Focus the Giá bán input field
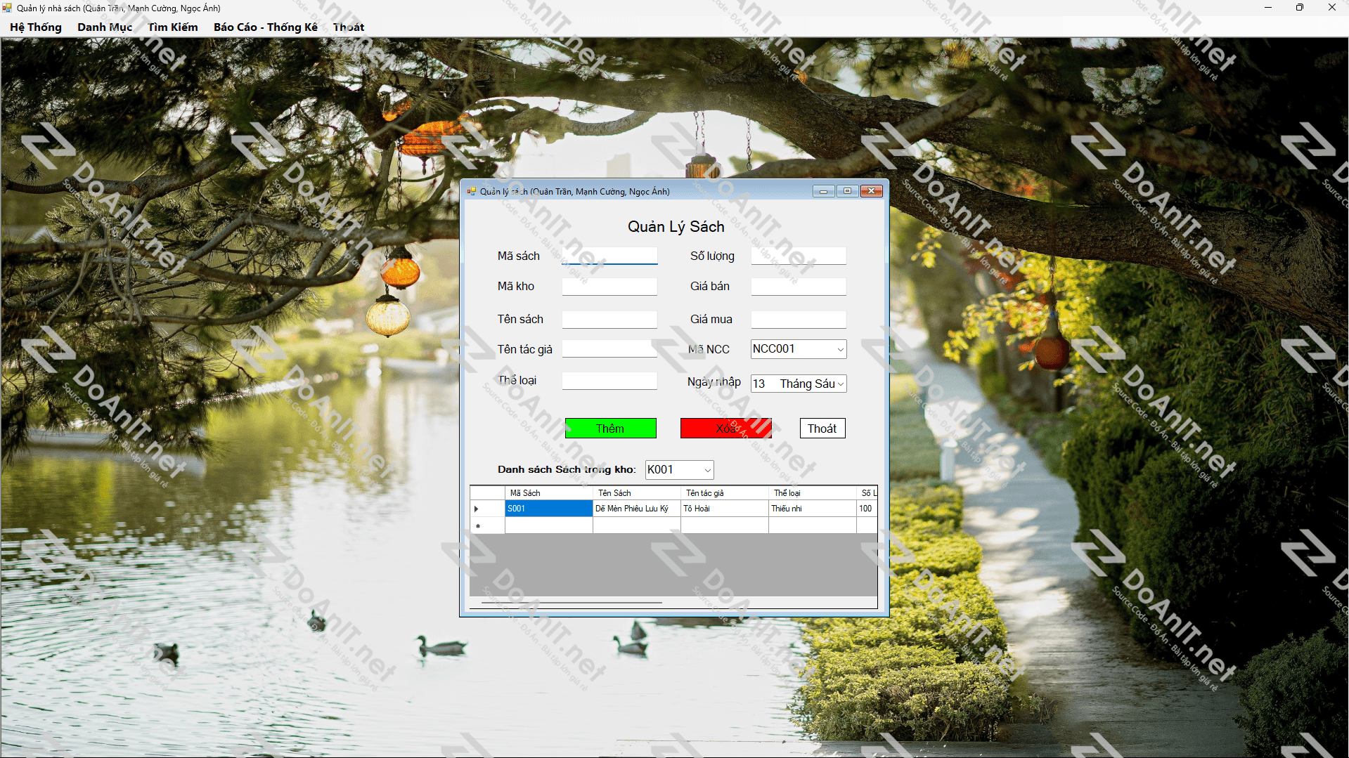Screen dimensions: 1349x758 pyautogui.click(x=799, y=286)
